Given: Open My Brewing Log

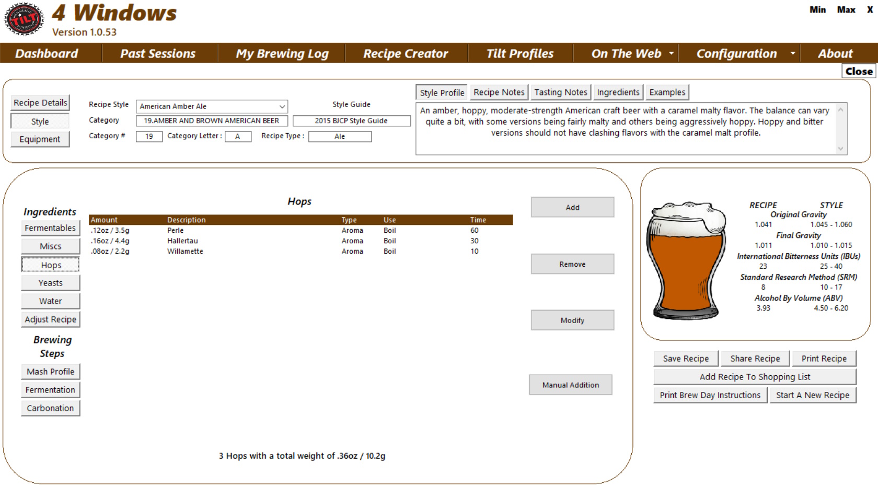Looking at the screenshot, I should coord(282,53).
